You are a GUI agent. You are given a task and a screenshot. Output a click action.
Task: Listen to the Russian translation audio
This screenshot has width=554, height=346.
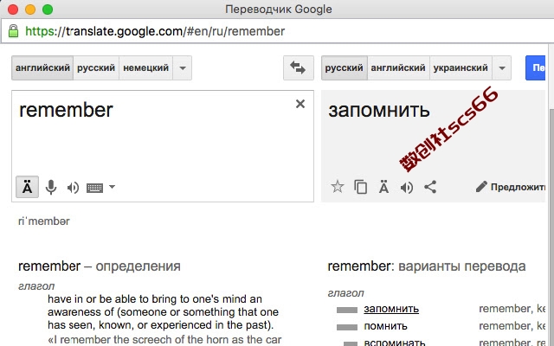[x=407, y=187]
